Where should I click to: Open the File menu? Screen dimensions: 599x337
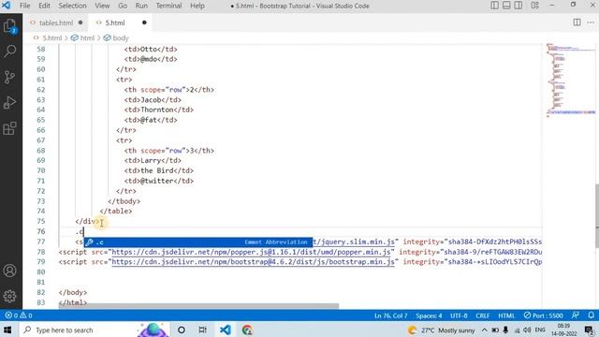(25, 6)
